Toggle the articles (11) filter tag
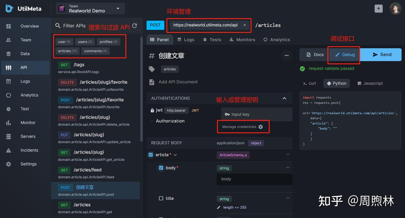Image resolution: width=405 pixels, height=218 pixels. pos(67,51)
